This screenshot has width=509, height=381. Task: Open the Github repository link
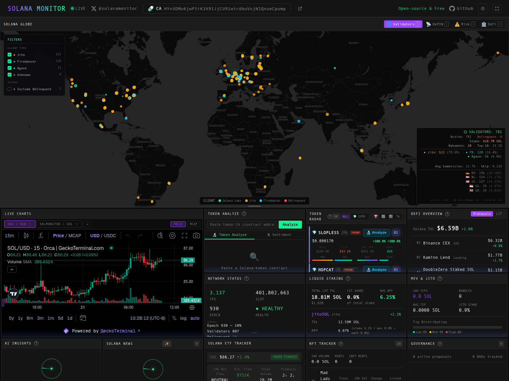tap(461, 9)
